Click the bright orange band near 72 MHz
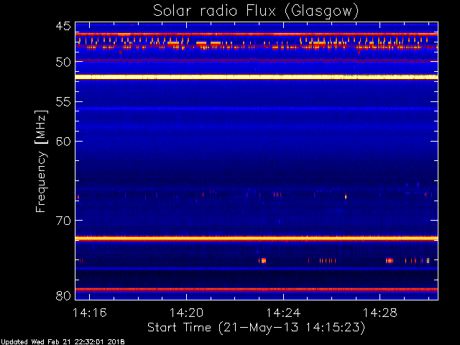Screen dimensions: 460x345 tap(257, 239)
